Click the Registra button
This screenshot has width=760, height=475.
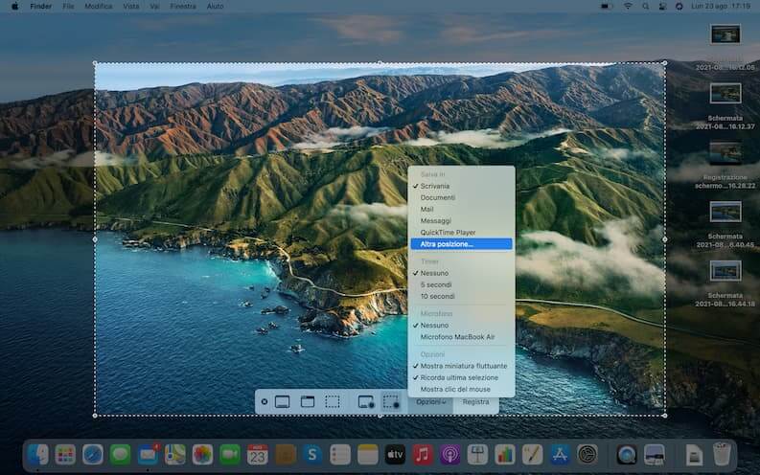click(475, 402)
